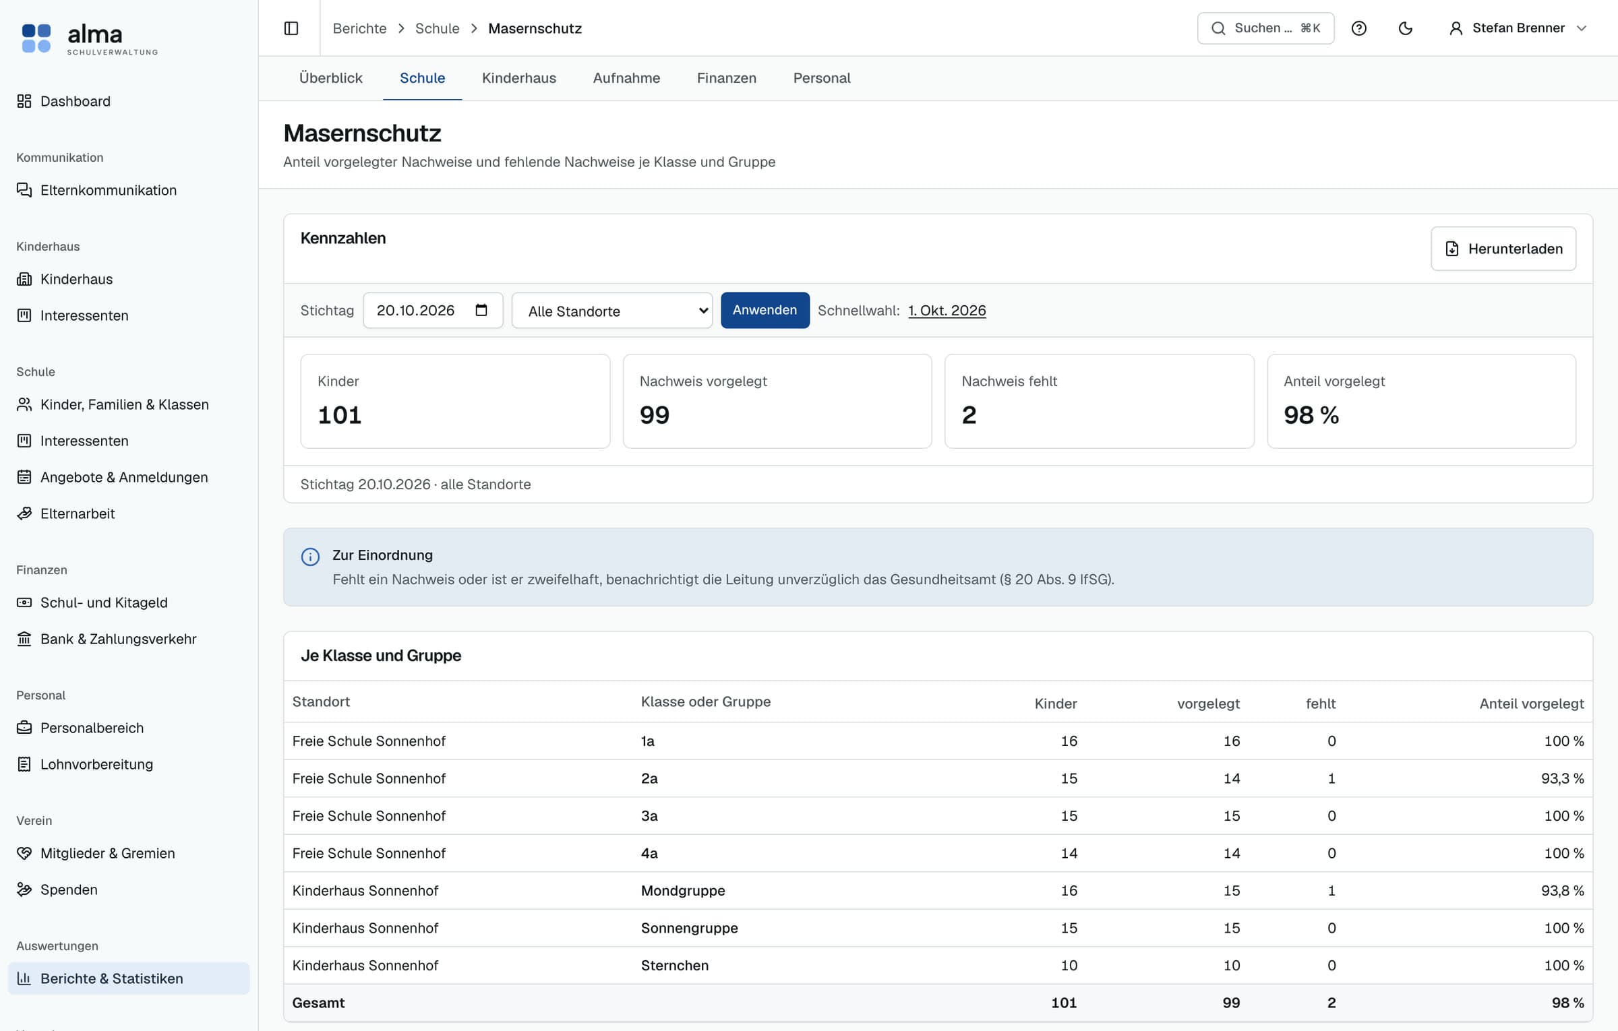Click the Stichtag date field 20.10.2026
The image size is (1618, 1031).
[433, 310]
